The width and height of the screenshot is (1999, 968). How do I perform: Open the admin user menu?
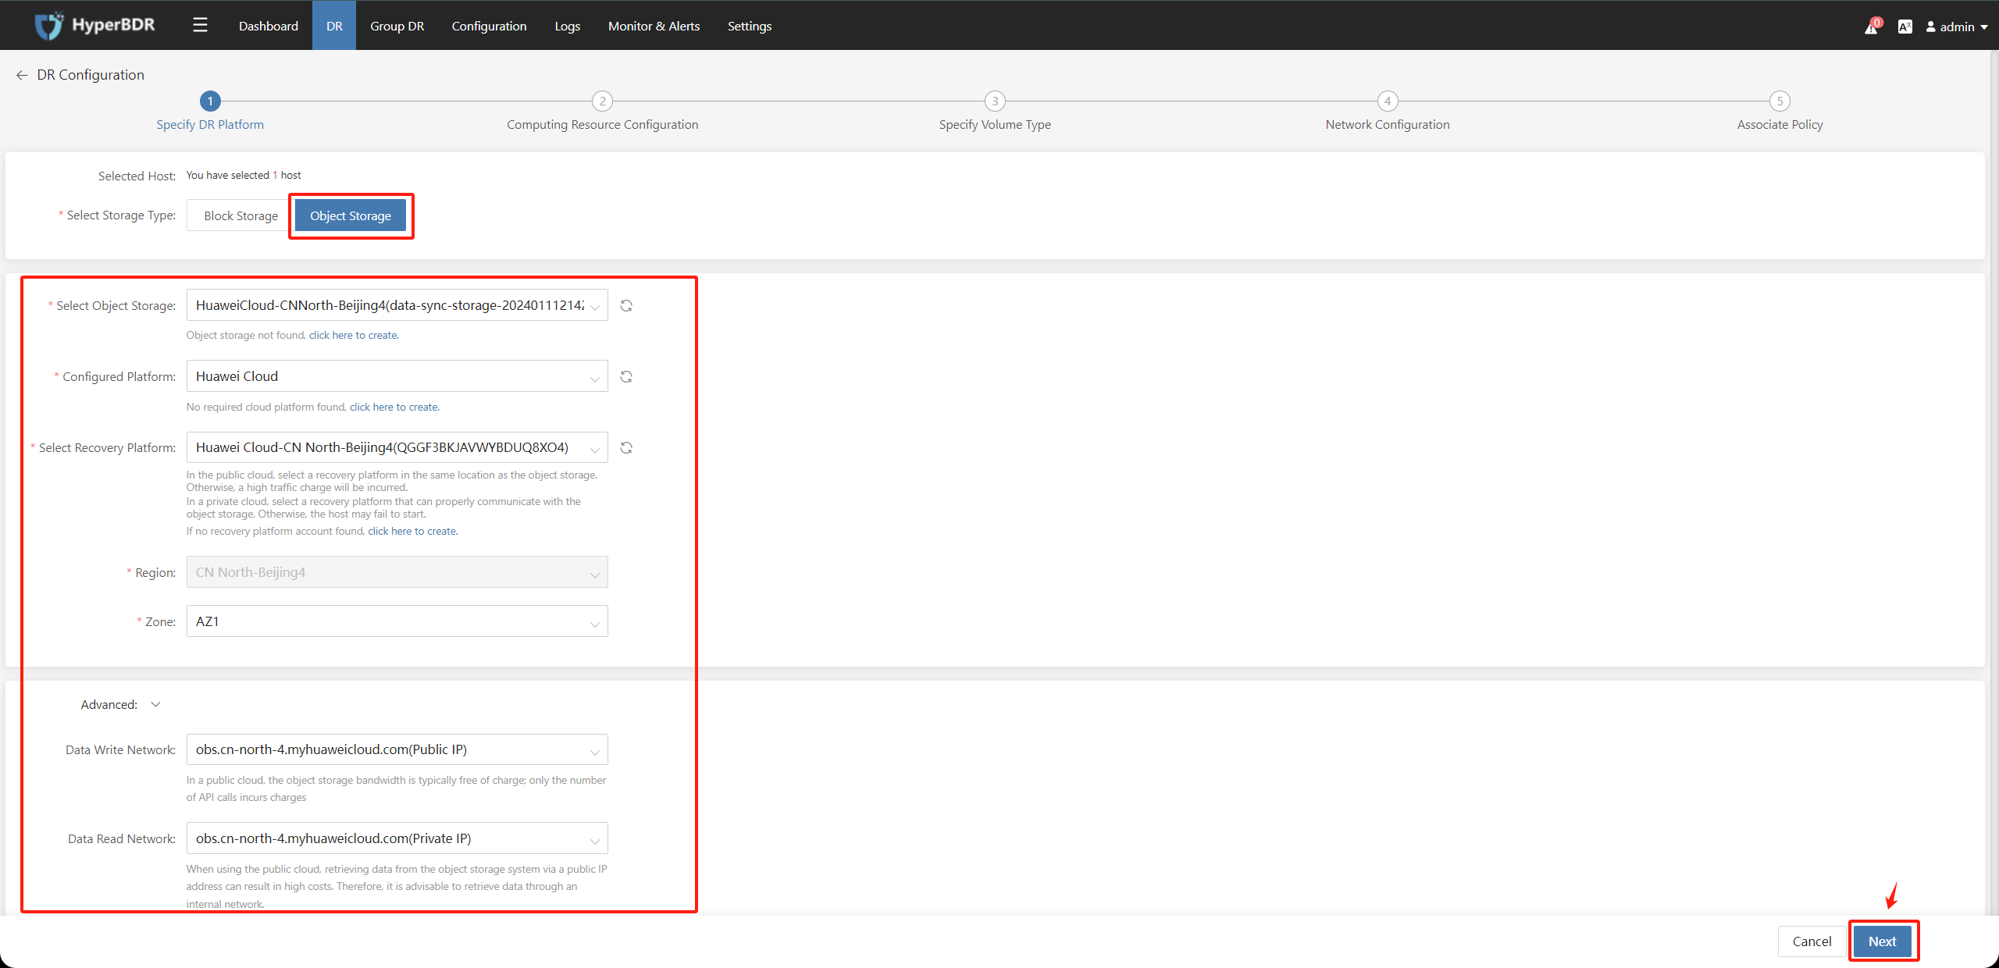point(1957,27)
